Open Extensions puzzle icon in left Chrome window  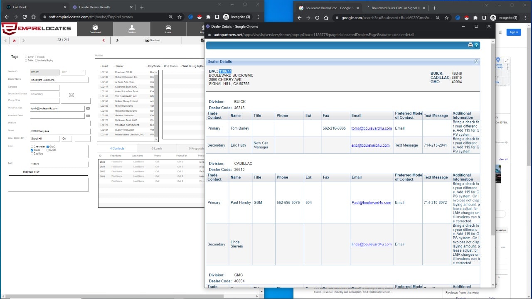[208, 17]
